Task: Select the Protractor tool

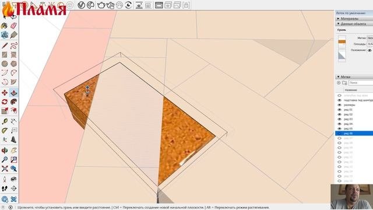Action: click(x=5, y=131)
